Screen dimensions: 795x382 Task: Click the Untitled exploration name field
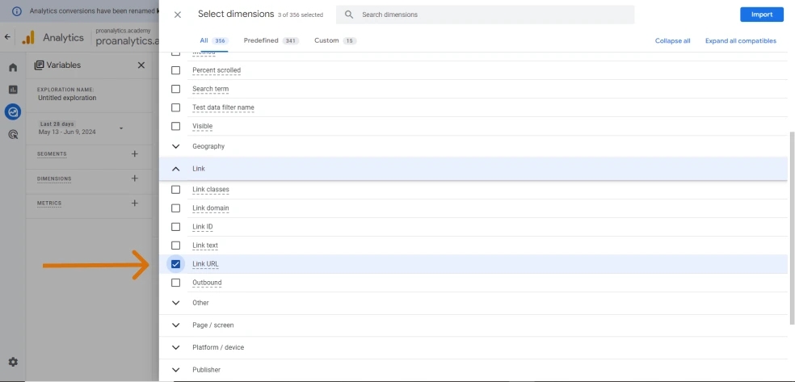click(67, 98)
